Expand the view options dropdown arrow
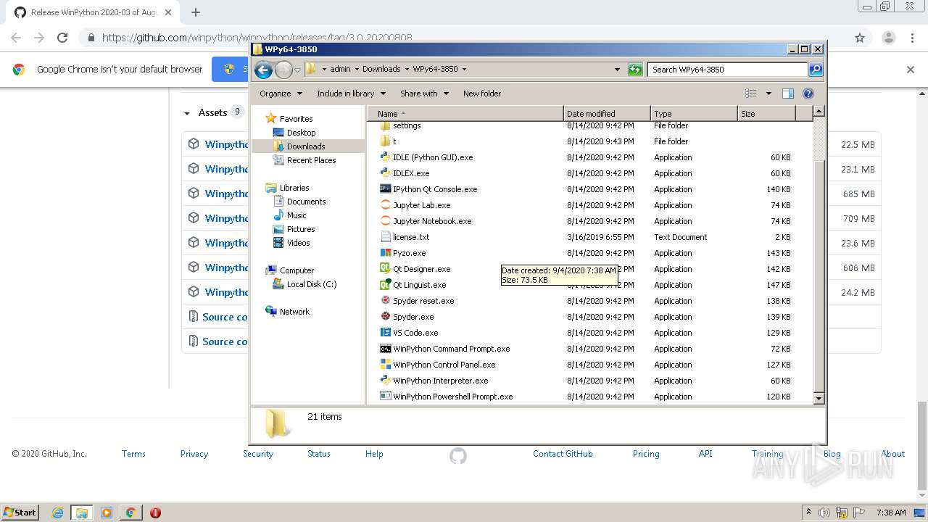This screenshot has width=928, height=522. [x=768, y=94]
